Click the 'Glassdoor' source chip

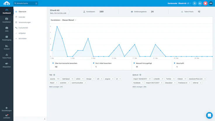point(170,83)
